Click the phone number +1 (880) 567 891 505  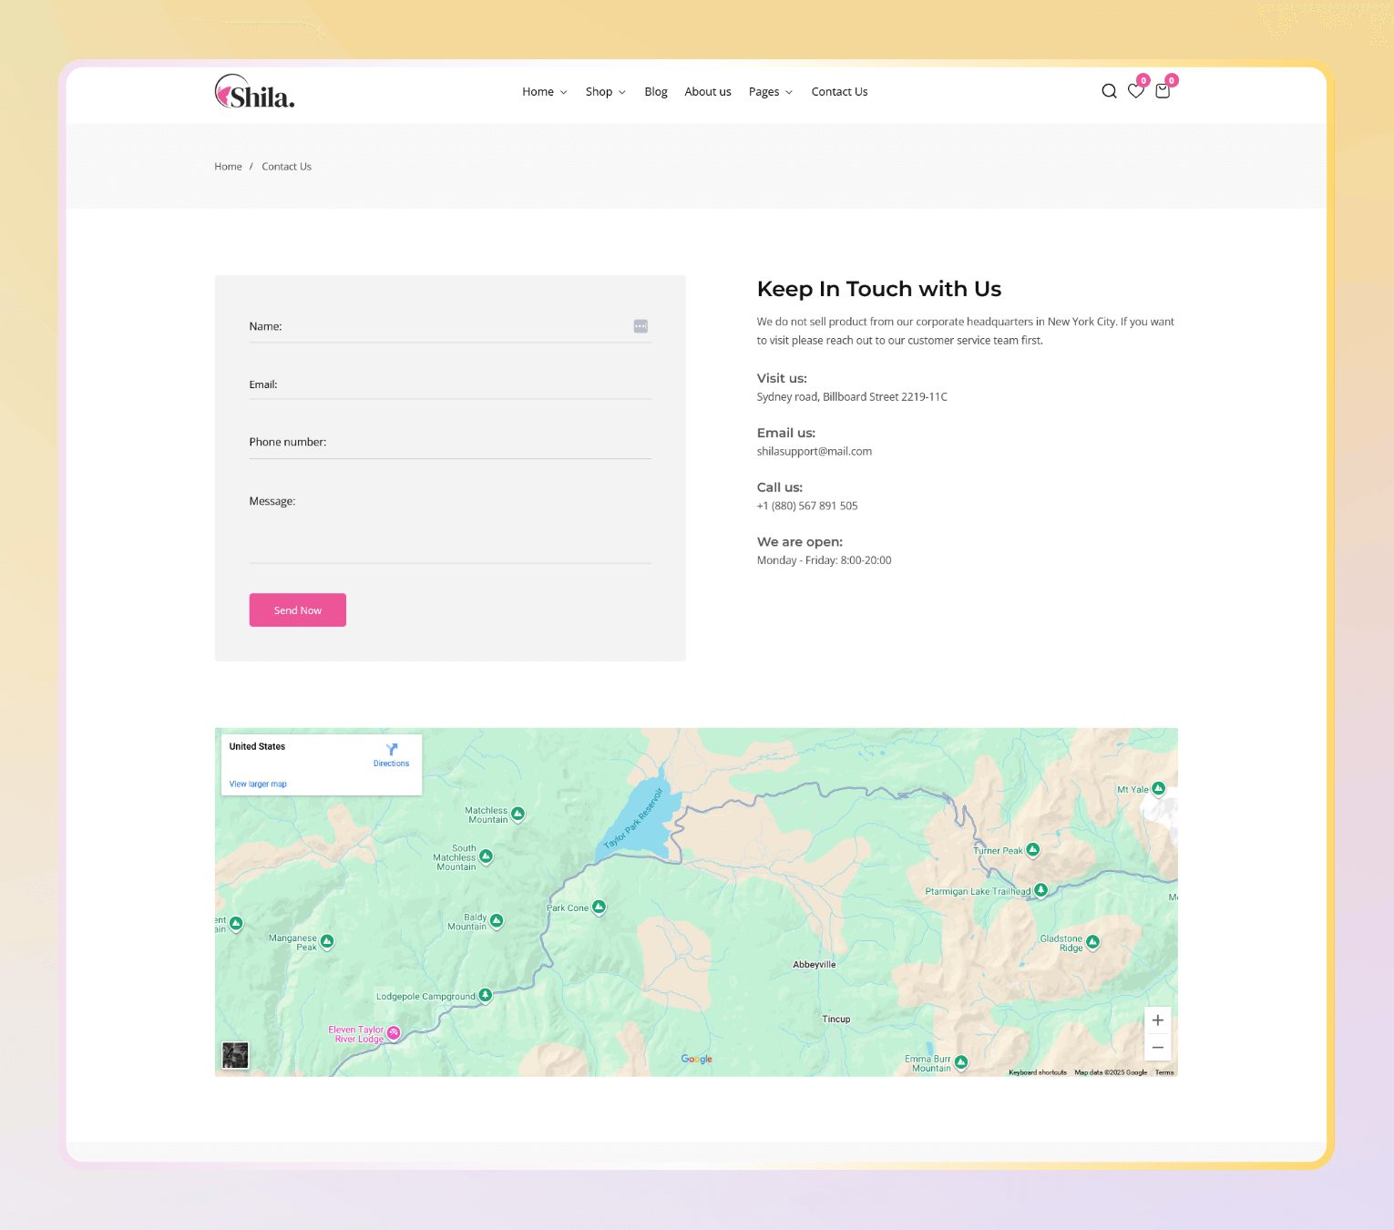coord(807,506)
